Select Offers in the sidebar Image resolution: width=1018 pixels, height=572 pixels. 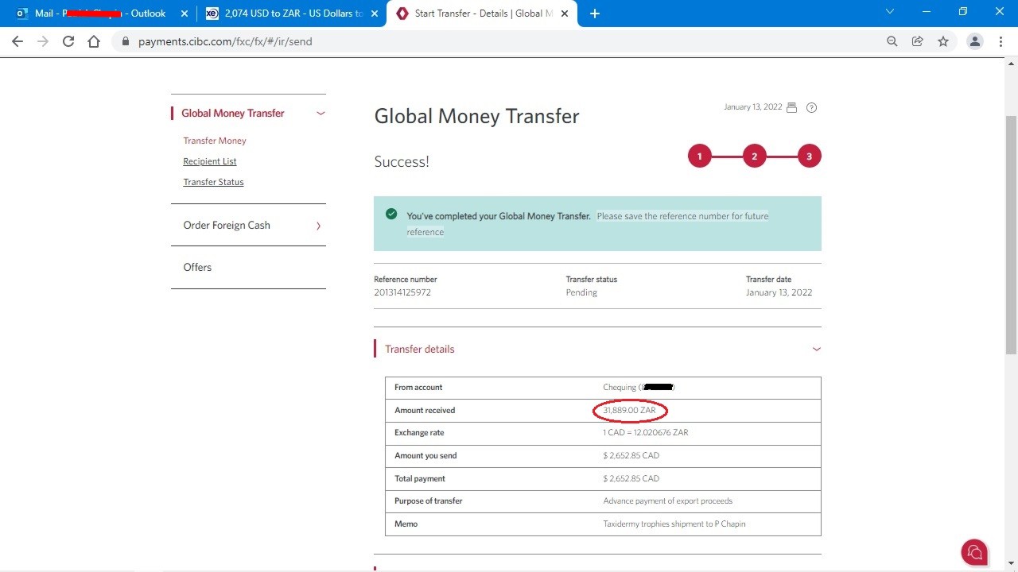197,267
